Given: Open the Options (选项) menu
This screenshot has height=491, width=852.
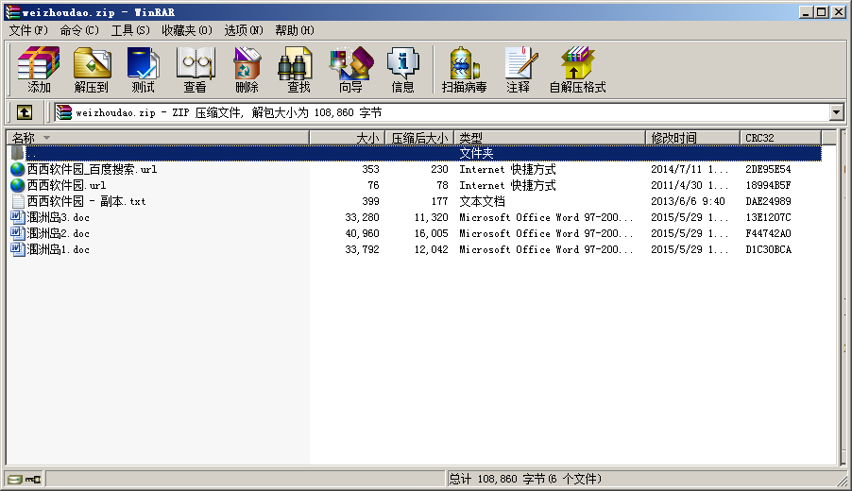Looking at the screenshot, I should click(x=244, y=30).
